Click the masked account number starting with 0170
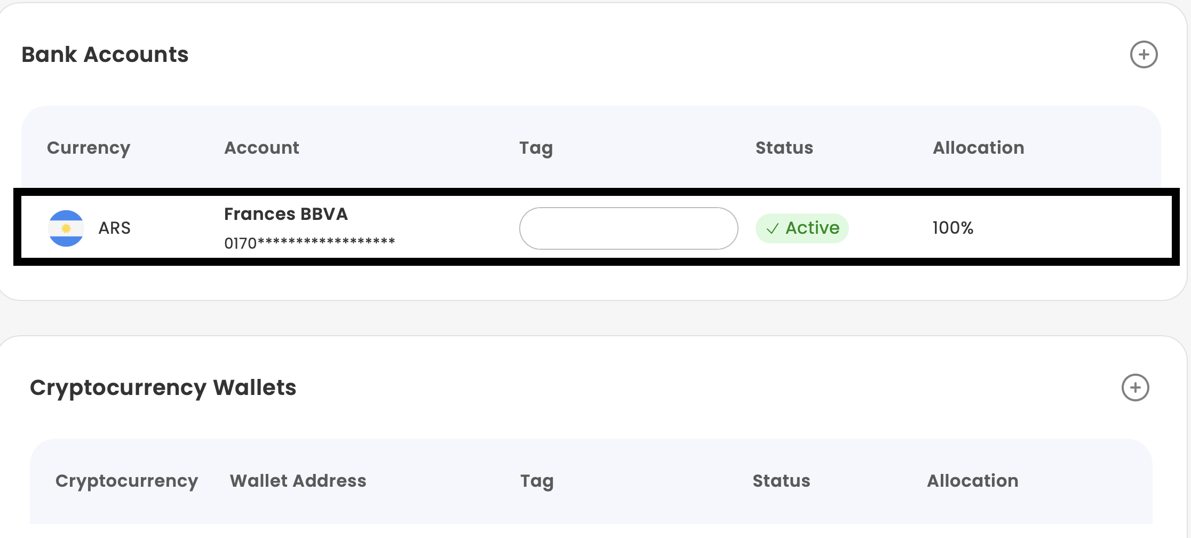The height and width of the screenshot is (538, 1191). (x=309, y=243)
